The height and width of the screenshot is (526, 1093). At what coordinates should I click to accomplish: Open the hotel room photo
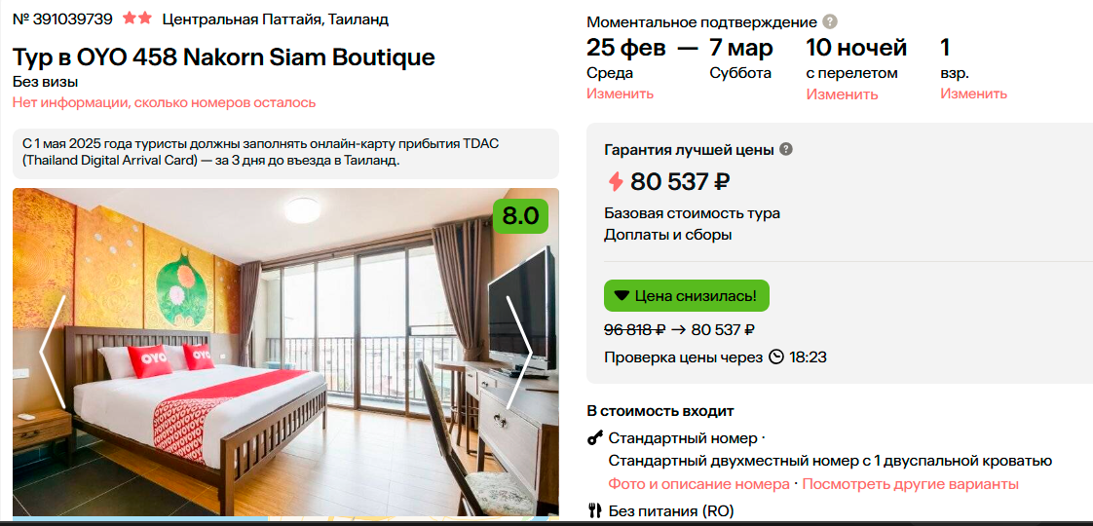pyautogui.click(x=283, y=370)
